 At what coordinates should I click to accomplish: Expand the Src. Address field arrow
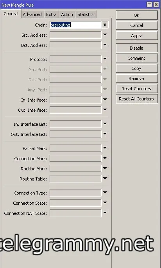(105, 35)
